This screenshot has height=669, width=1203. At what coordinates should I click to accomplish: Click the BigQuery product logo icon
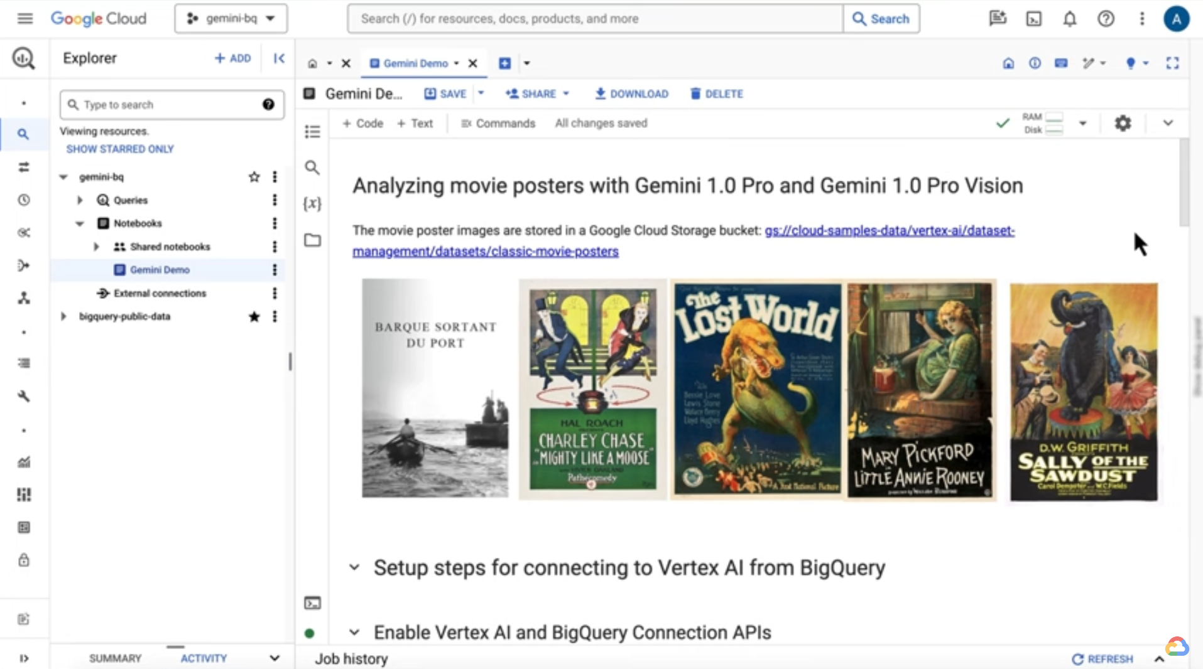click(24, 58)
